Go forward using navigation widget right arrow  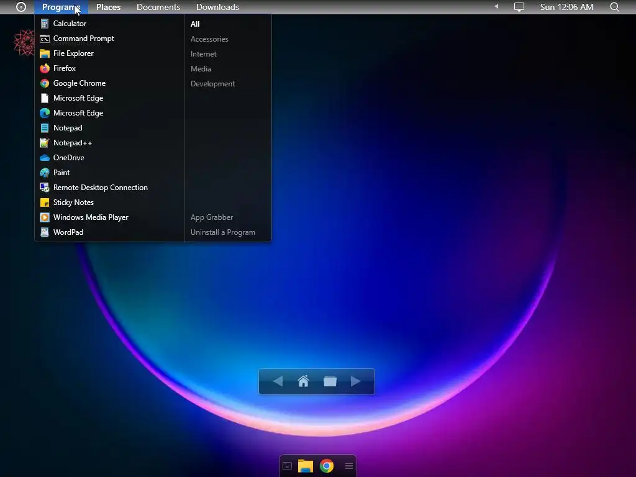355,381
